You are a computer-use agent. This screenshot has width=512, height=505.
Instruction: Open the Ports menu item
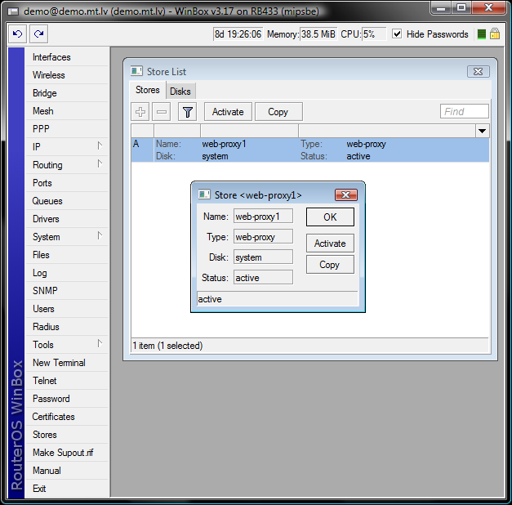click(x=67, y=183)
